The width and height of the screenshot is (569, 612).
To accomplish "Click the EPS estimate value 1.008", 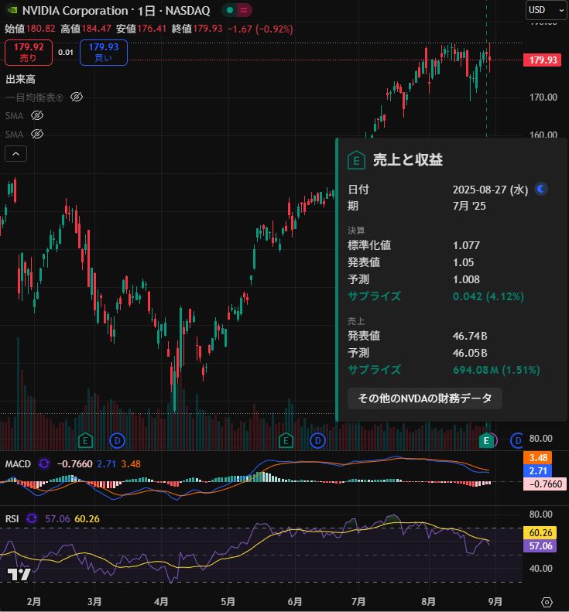I will (466, 279).
